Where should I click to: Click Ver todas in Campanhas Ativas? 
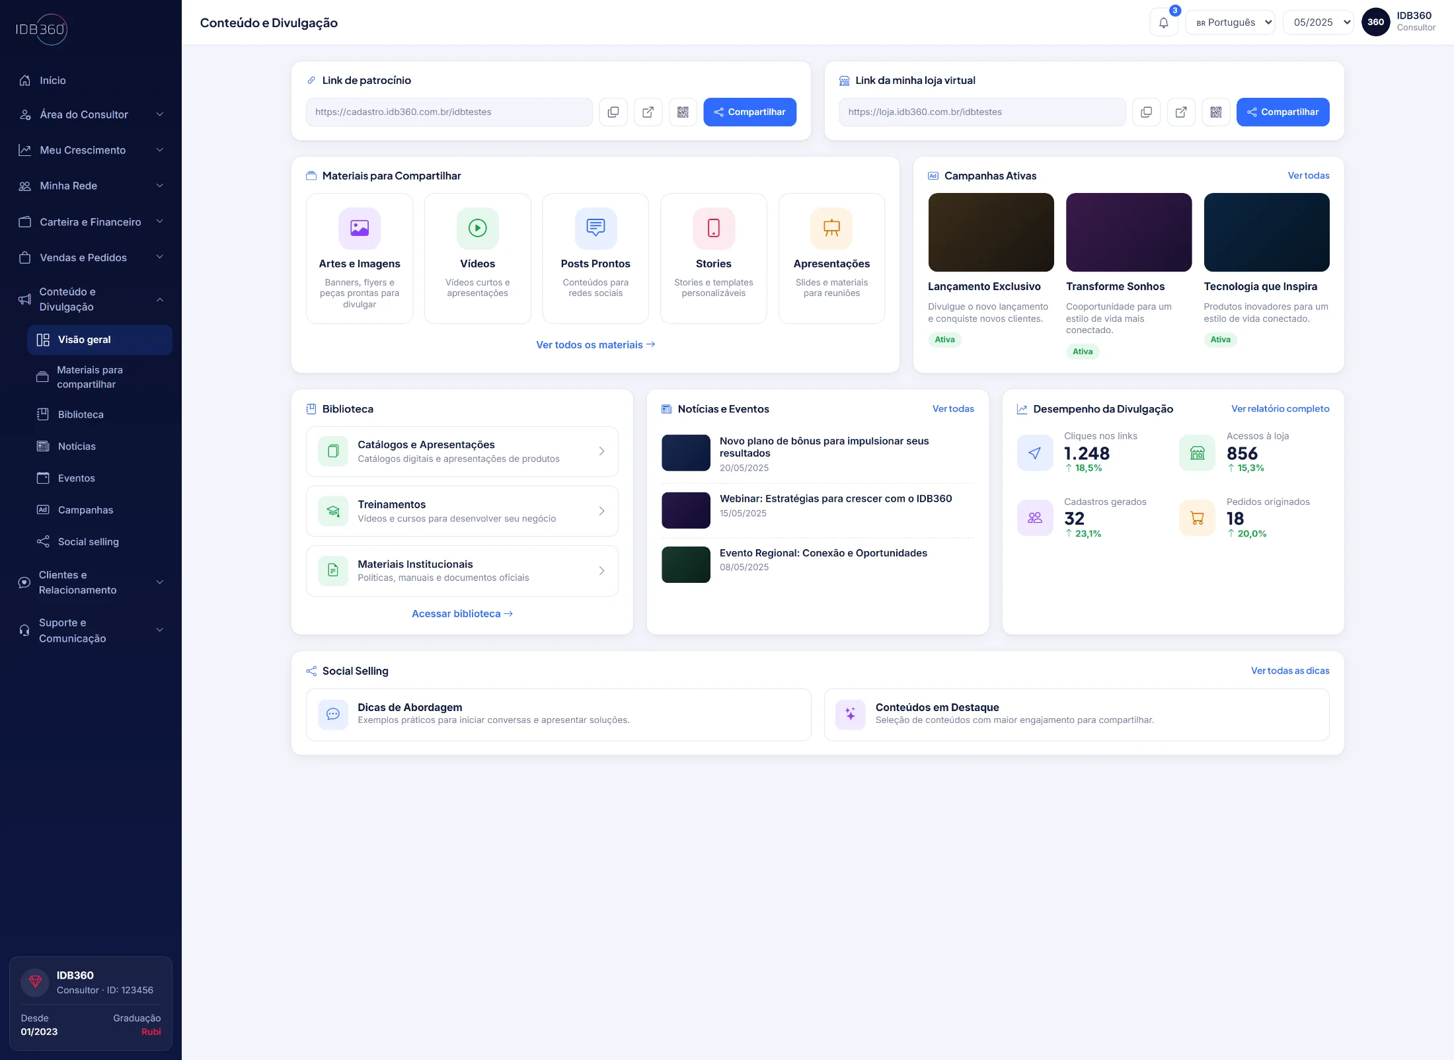pyautogui.click(x=1308, y=176)
